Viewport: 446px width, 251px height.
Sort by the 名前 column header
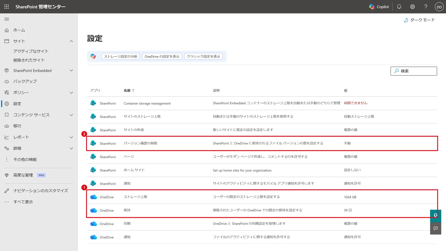tap(129, 91)
